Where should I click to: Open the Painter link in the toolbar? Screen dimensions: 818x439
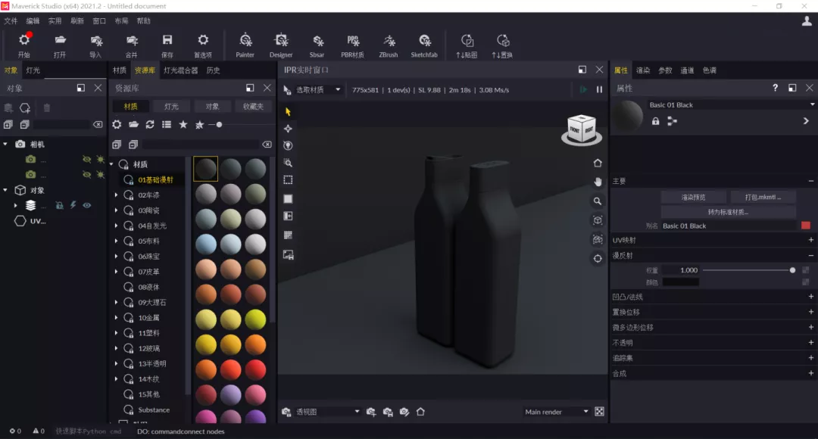point(245,45)
